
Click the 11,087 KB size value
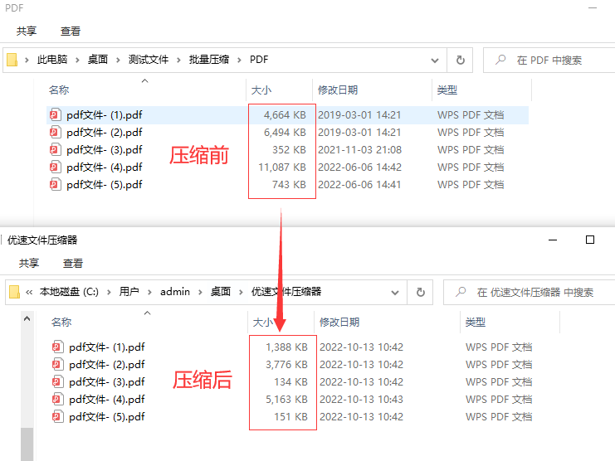(282, 167)
